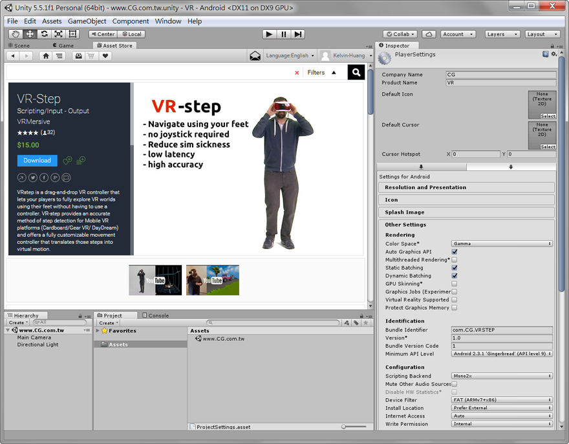Viewport: 569px width, 444px height.
Task: Enable Graphics Jobs checkbox
Action: coord(455,292)
